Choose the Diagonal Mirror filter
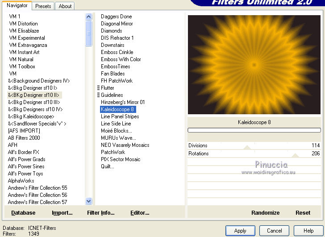The height and width of the screenshot is (237, 325). tap(117, 24)
